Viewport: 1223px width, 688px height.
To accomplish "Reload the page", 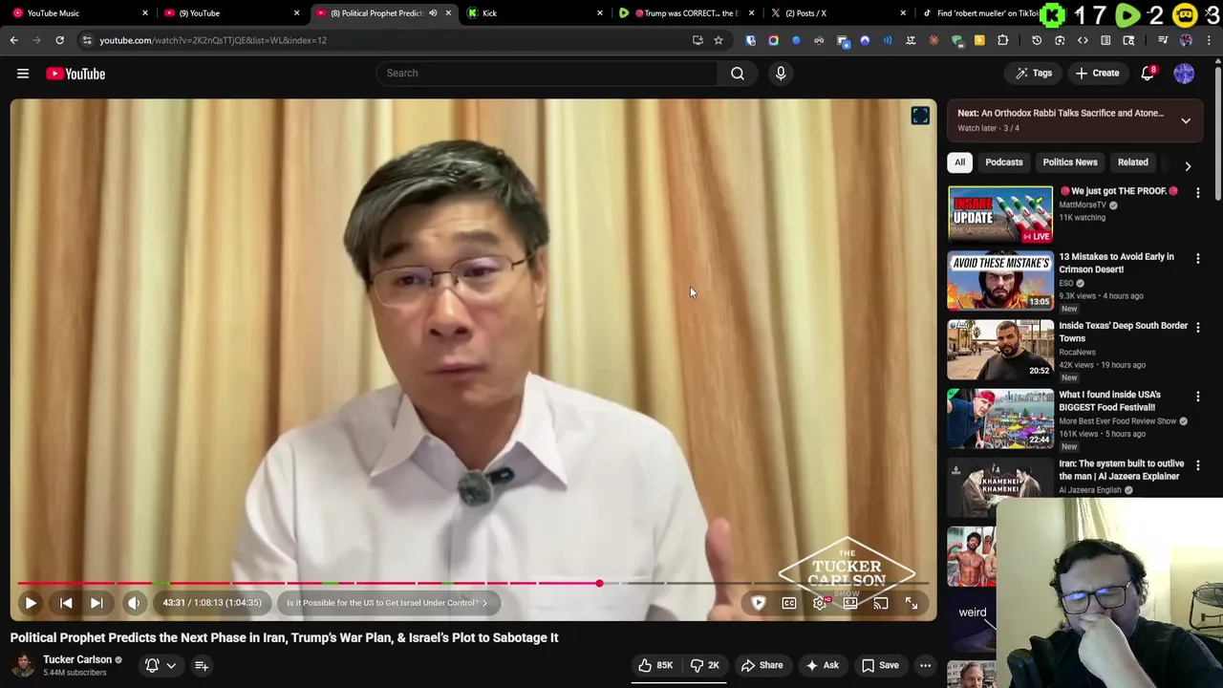I will tap(59, 40).
